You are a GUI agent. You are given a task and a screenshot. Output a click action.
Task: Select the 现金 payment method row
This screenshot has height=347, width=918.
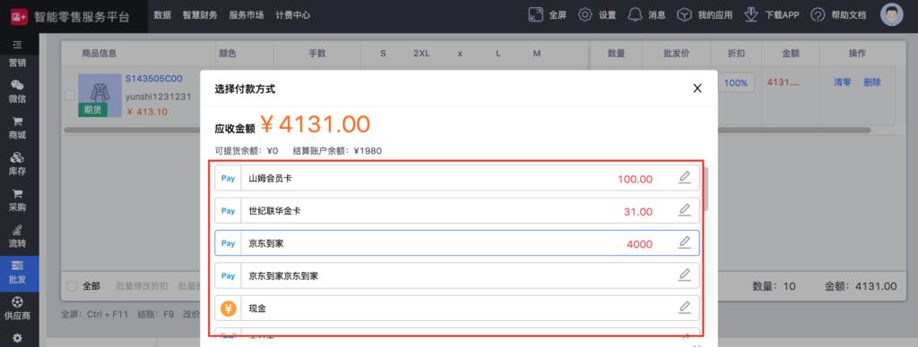point(456,308)
